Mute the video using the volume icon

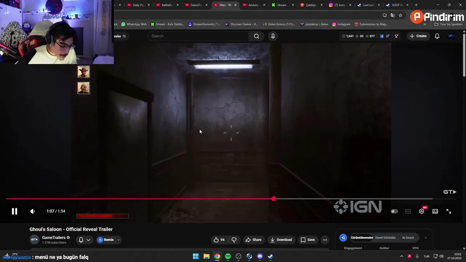[32, 211]
